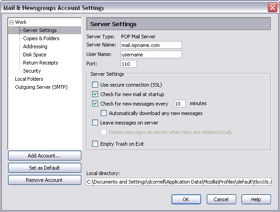The height and width of the screenshot is (212, 280).
Task: Click the Server Name input field
Action: point(151,45)
